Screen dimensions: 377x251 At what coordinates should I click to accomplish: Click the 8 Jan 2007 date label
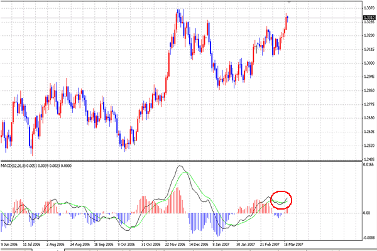click(x=221, y=245)
